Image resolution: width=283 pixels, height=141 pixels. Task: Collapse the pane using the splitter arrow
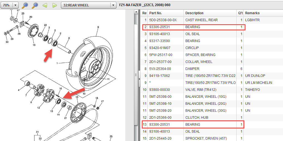(x=140, y=79)
